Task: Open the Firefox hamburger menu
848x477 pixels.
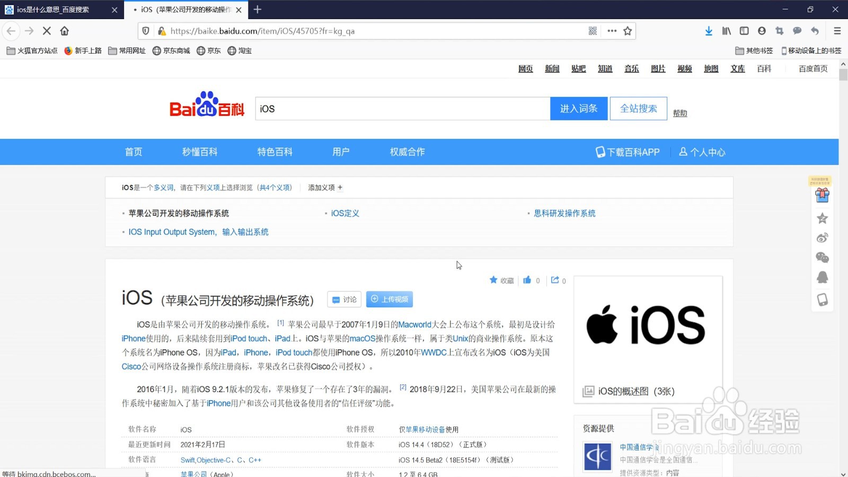Action: [838, 31]
